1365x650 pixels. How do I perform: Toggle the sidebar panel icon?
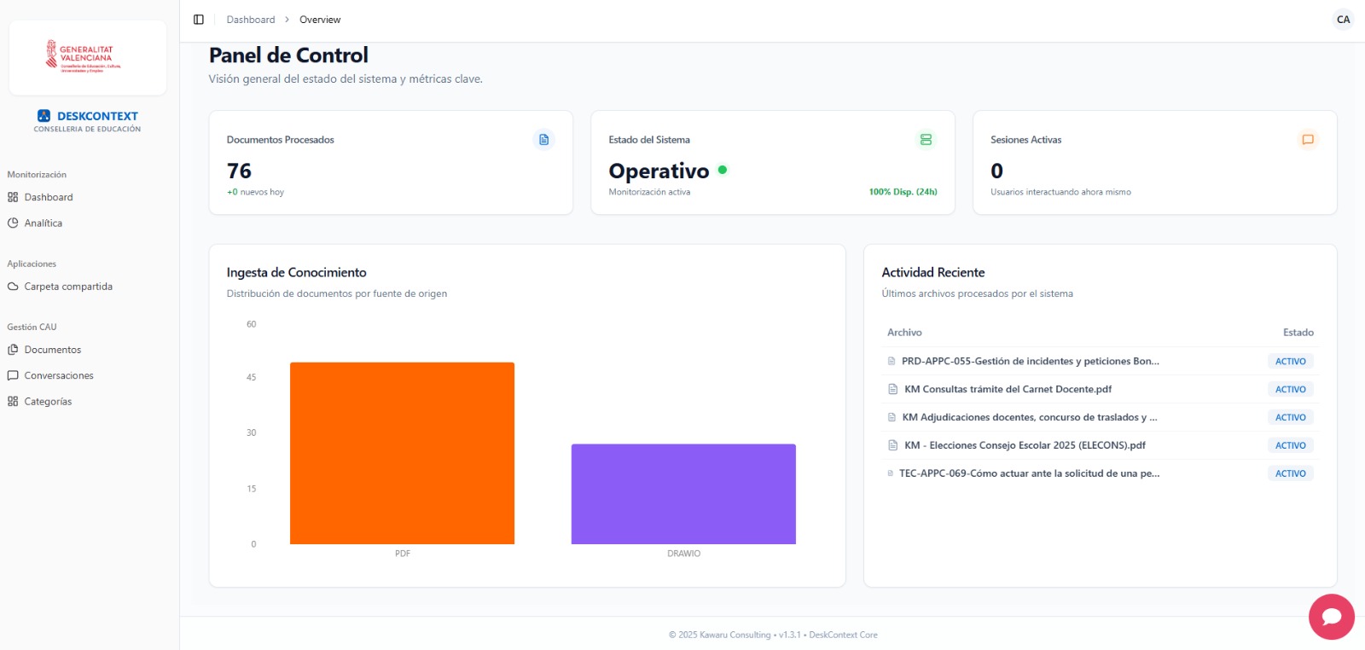pyautogui.click(x=199, y=20)
